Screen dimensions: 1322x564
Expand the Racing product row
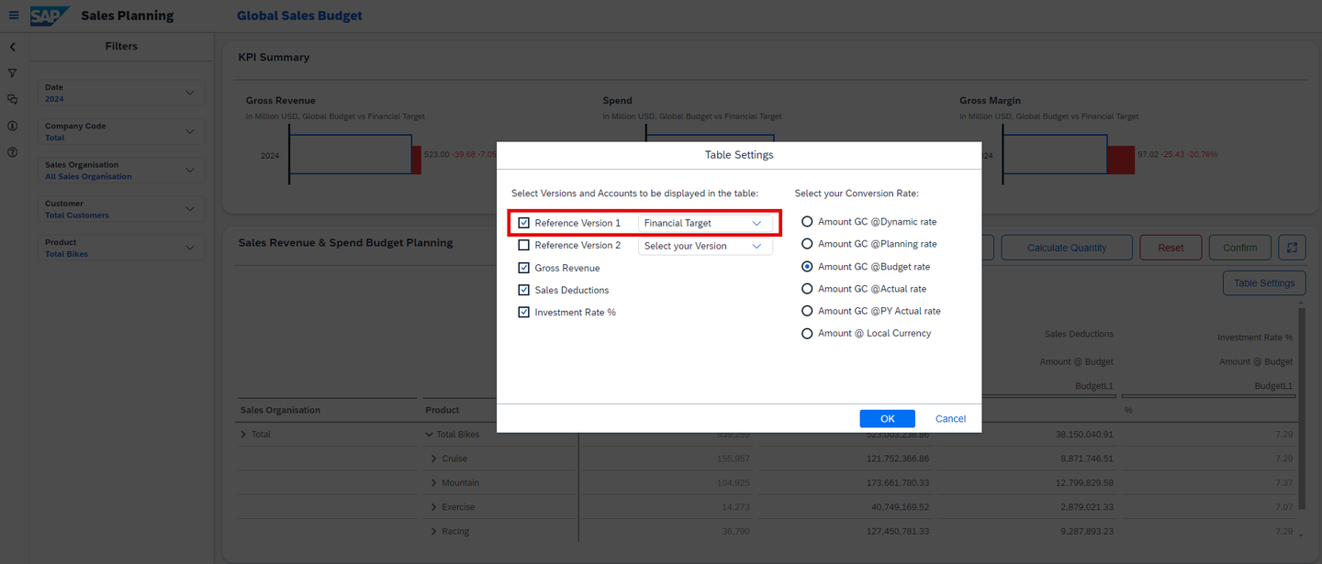click(x=434, y=531)
